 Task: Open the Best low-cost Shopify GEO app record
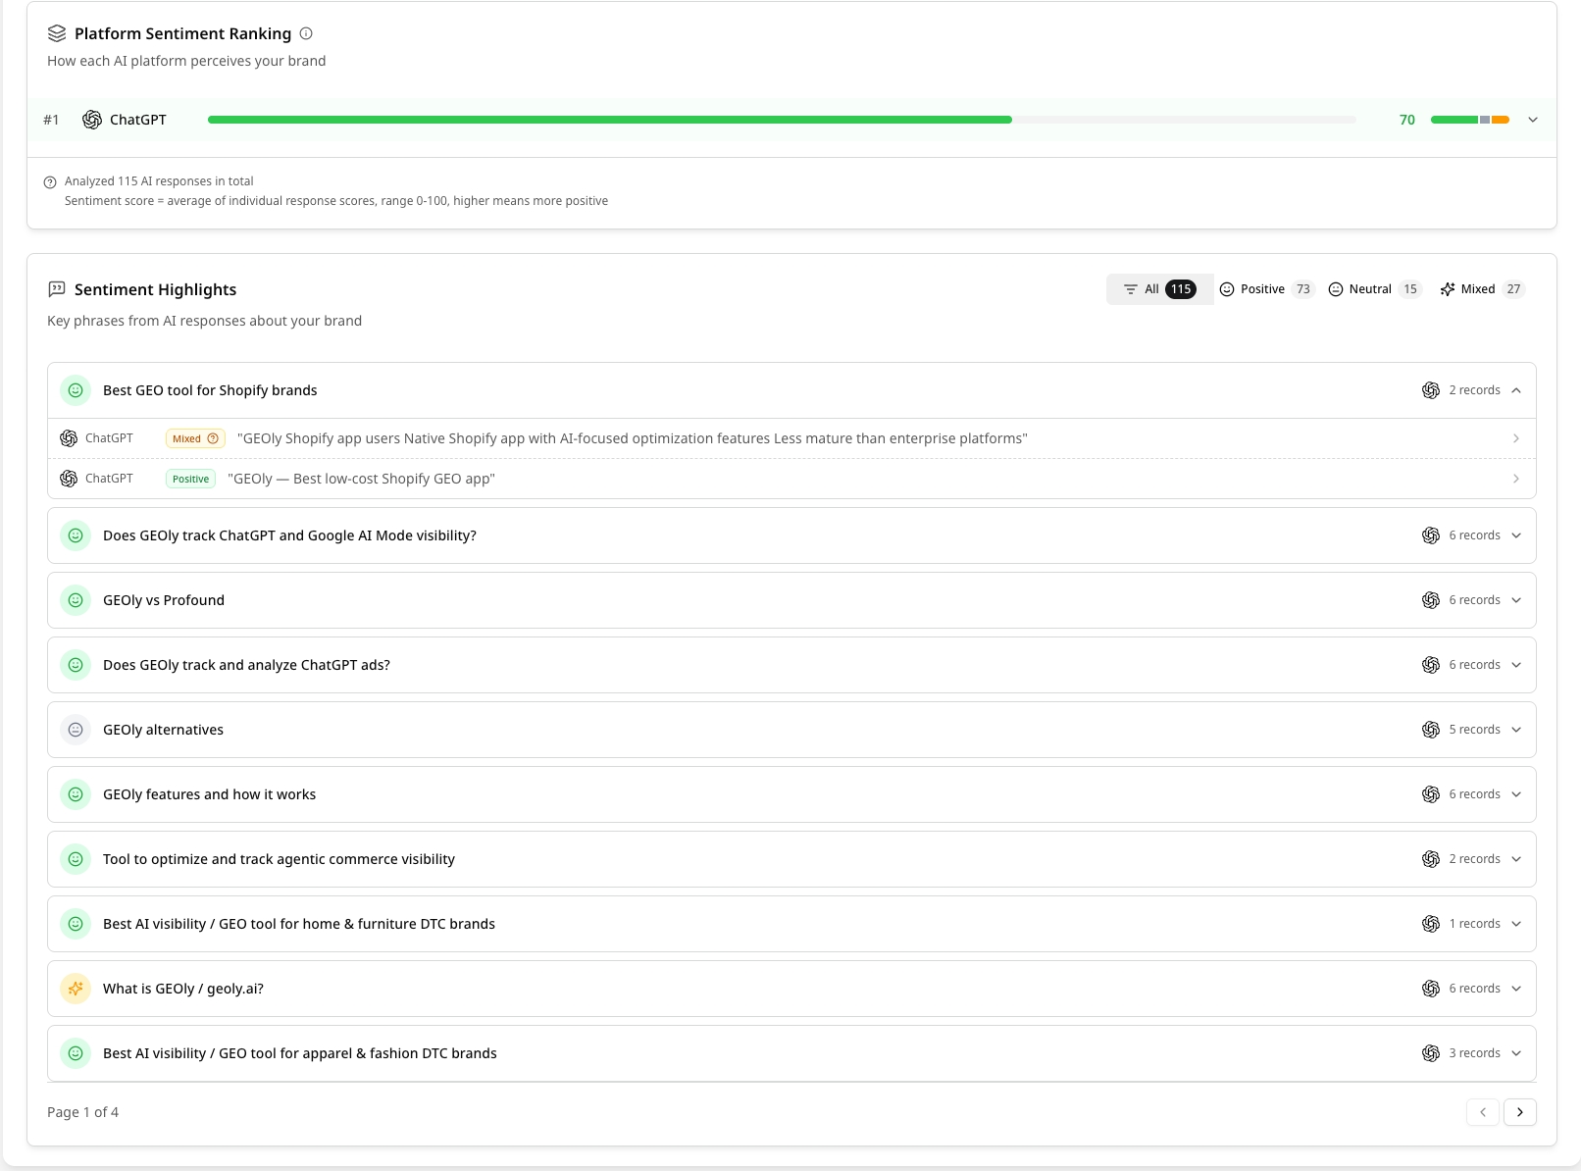pos(791,479)
